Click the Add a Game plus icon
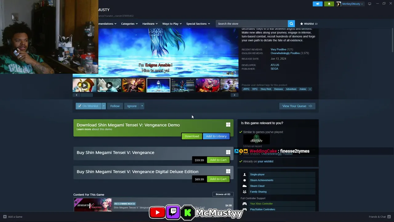The width and height of the screenshot is (394, 222). point(5,217)
